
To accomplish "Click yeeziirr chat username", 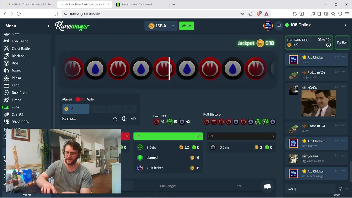I will pos(313,156).
